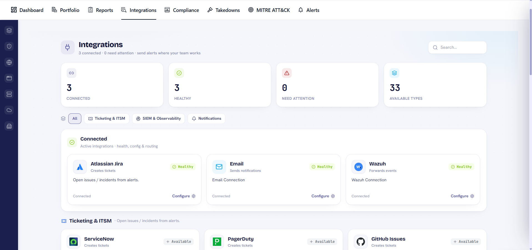Filter by SIEM & Observability

158,119
